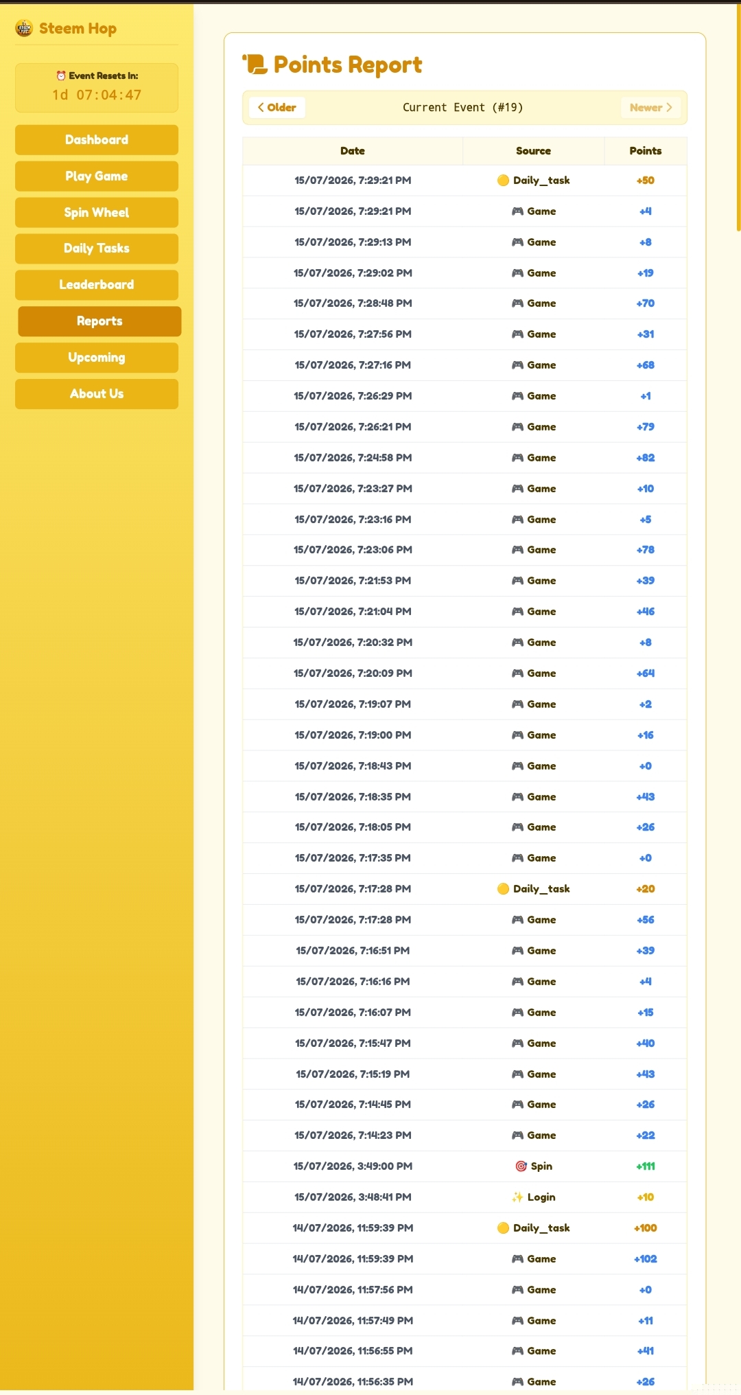The width and height of the screenshot is (741, 1395).
Task: Open the Spin Wheel page
Action: click(97, 213)
